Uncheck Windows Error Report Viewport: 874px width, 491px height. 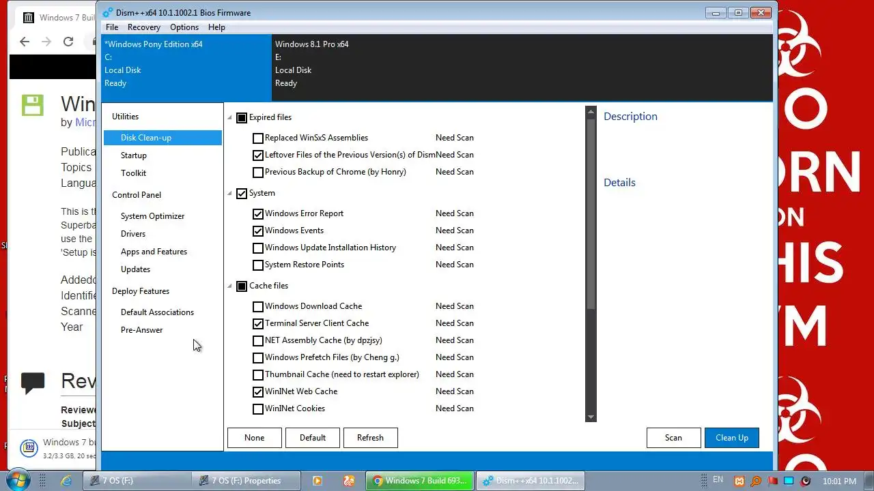(x=258, y=213)
